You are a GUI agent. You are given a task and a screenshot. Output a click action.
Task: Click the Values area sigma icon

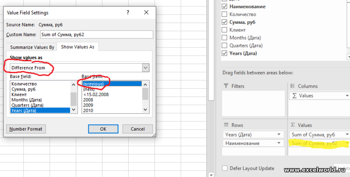tap(293, 125)
